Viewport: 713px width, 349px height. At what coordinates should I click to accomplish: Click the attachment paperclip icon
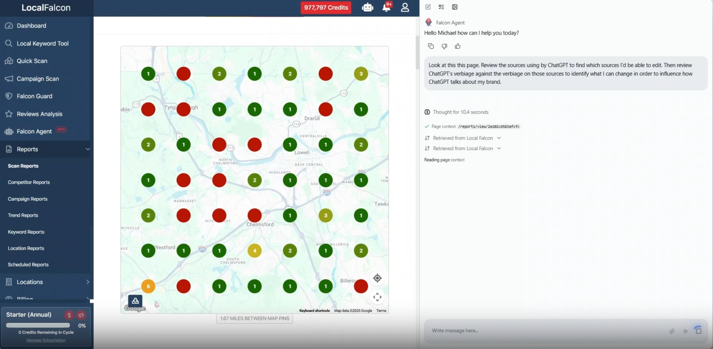coord(672,331)
